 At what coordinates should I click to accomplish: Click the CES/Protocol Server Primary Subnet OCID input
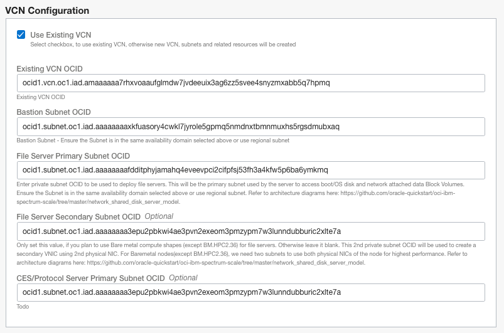coord(251,292)
